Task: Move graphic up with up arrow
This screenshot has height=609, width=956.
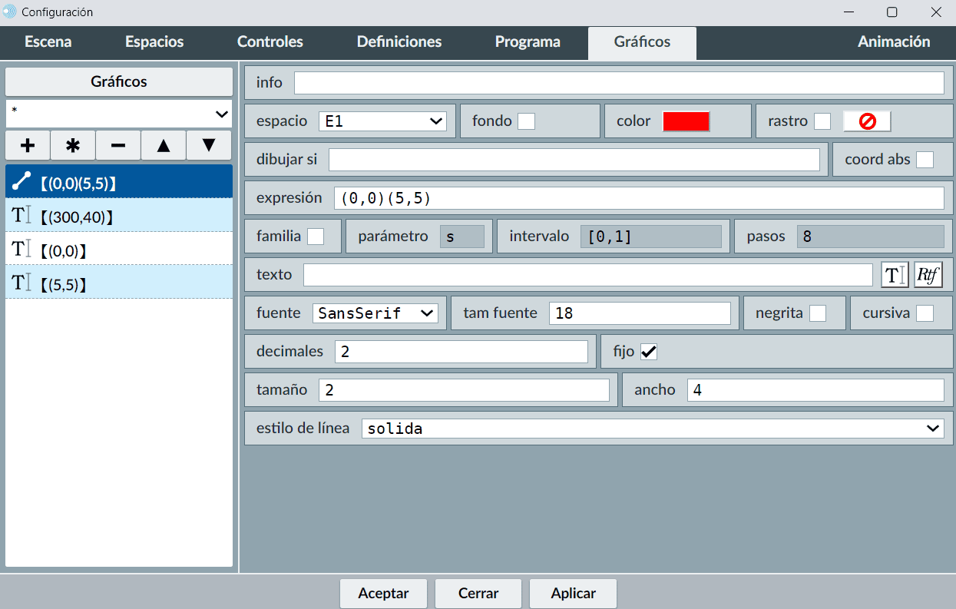Action: 164,145
